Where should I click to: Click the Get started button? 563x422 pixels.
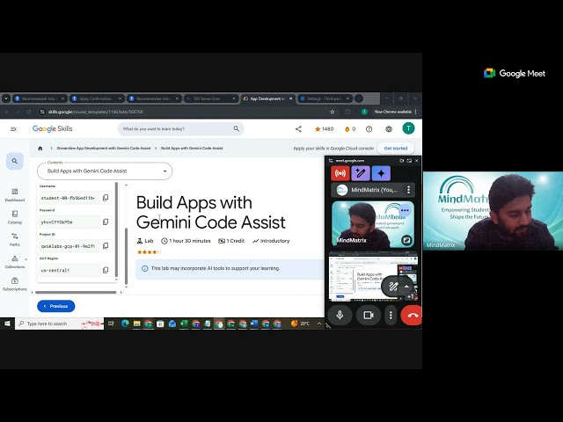pyautogui.click(x=396, y=148)
